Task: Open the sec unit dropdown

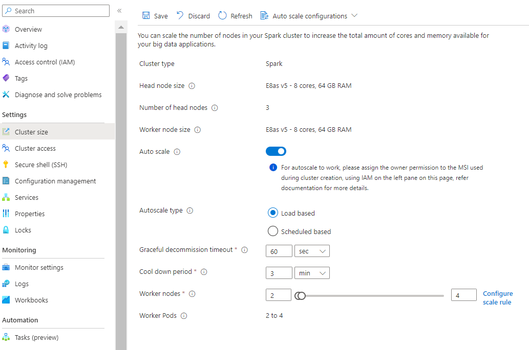Action: coord(312,251)
